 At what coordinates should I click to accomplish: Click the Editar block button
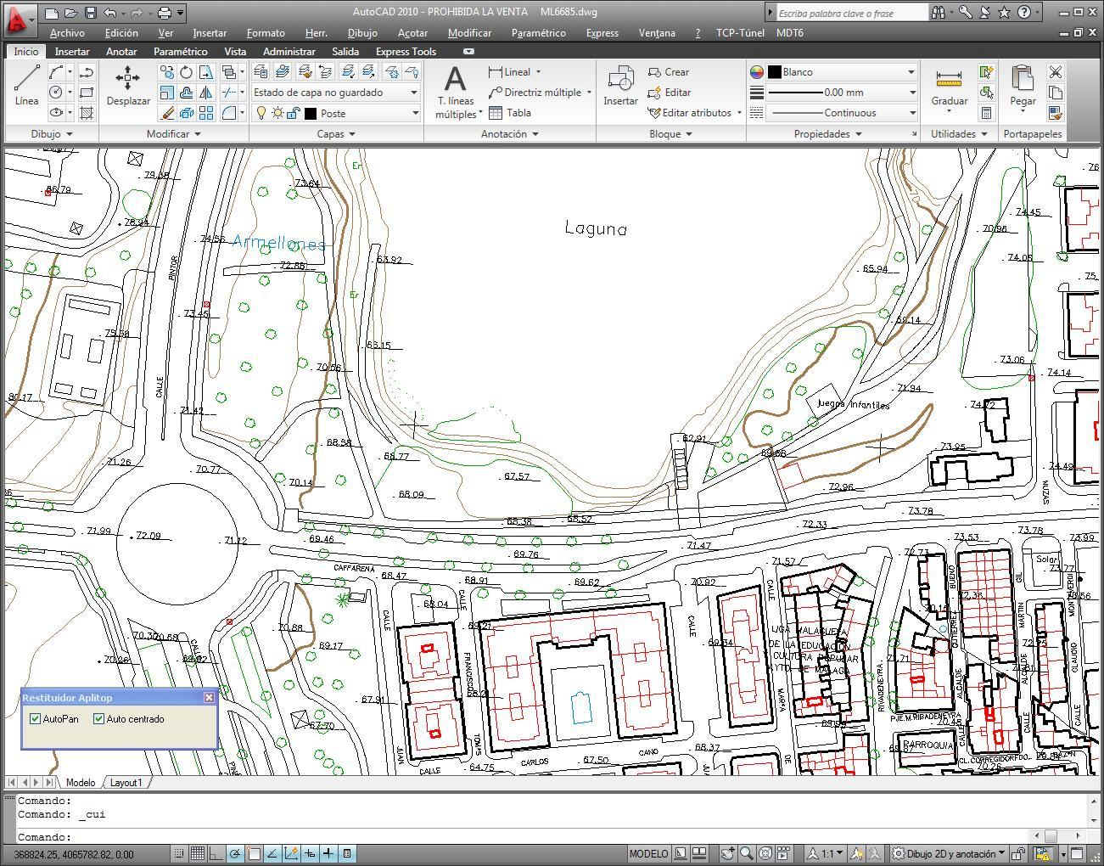point(669,93)
